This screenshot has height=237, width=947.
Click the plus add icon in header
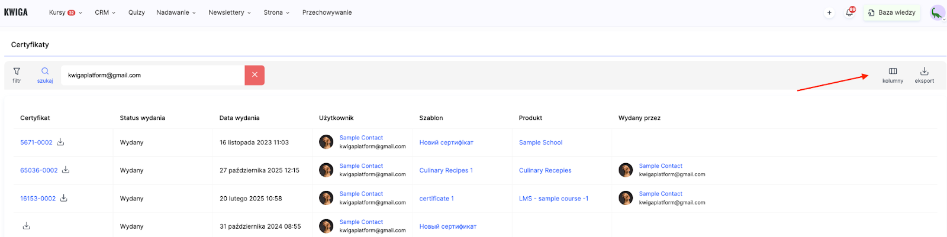(x=829, y=12)
